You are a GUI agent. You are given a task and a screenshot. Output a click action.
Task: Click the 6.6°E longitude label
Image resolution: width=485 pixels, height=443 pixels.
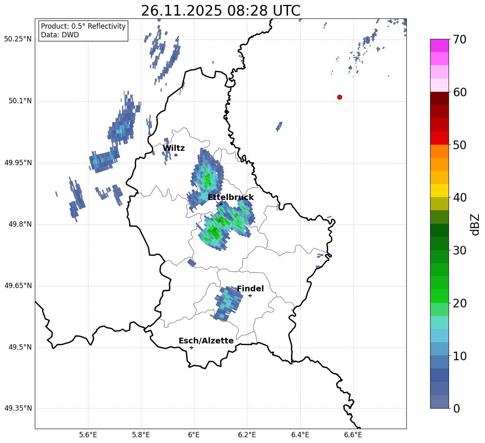353,435
